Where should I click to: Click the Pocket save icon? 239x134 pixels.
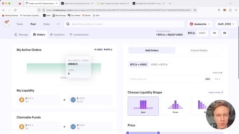pyautogui.click(x=219, y=10)
